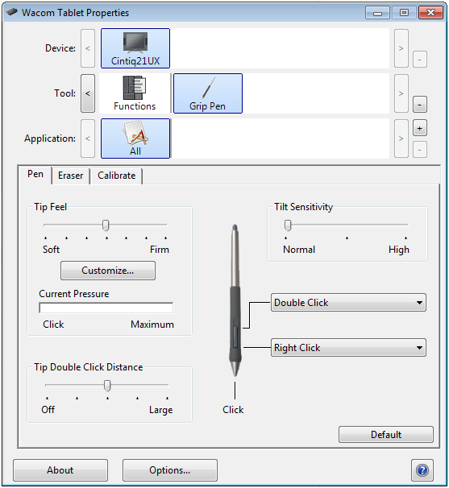The image size is (449, 488).
Task: Click the Normal label under Tilt Sensitivity
Action: pyautogui.click(x=299, y=250)
